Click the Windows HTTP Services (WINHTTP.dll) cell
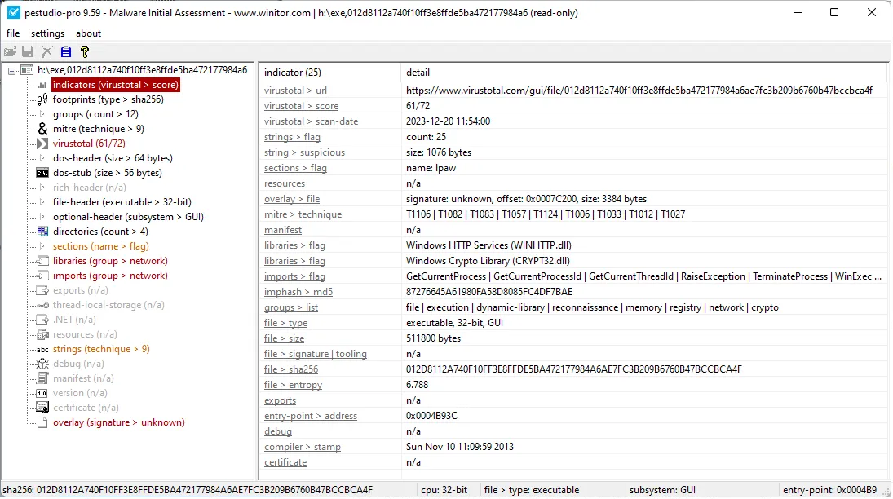 (488, 245)
